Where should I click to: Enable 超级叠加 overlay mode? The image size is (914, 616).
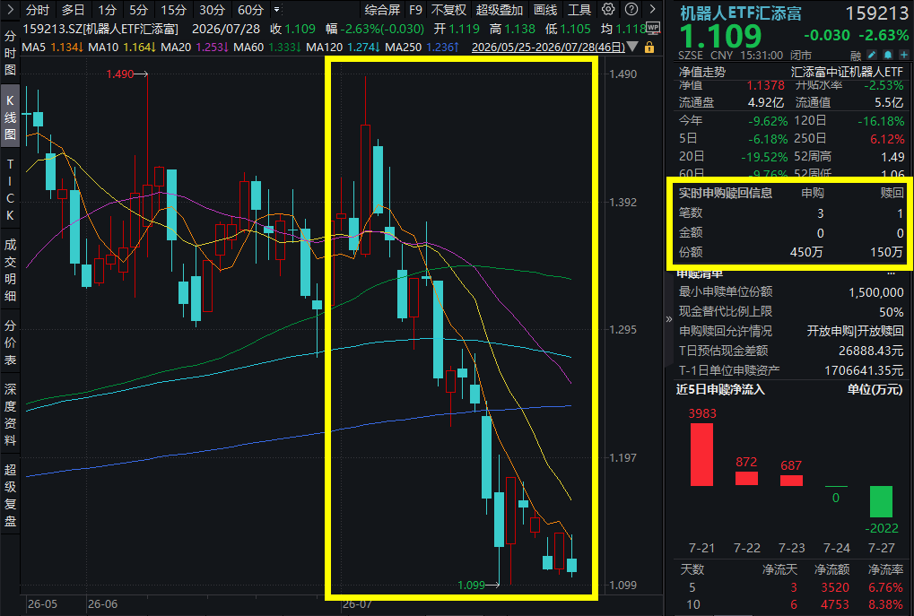[500, 10]
